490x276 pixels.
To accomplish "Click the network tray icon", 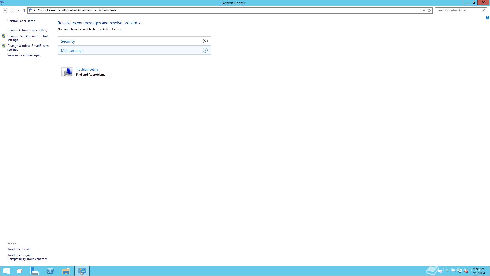I will coord(460,271).
